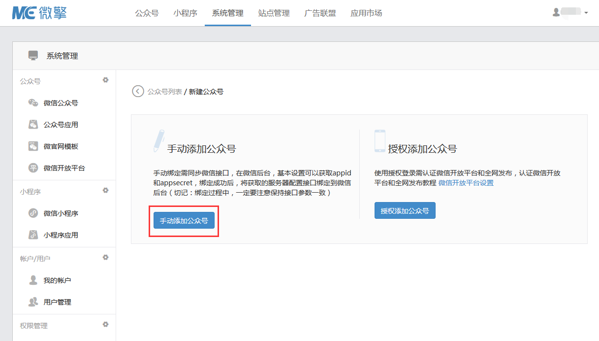Open the 广告联盟 tab
This screenshot has width=599, height=341.
point(320,13)
